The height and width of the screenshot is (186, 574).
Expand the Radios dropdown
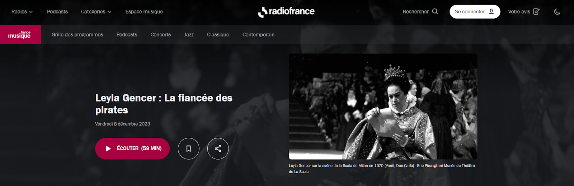point(22,11)
